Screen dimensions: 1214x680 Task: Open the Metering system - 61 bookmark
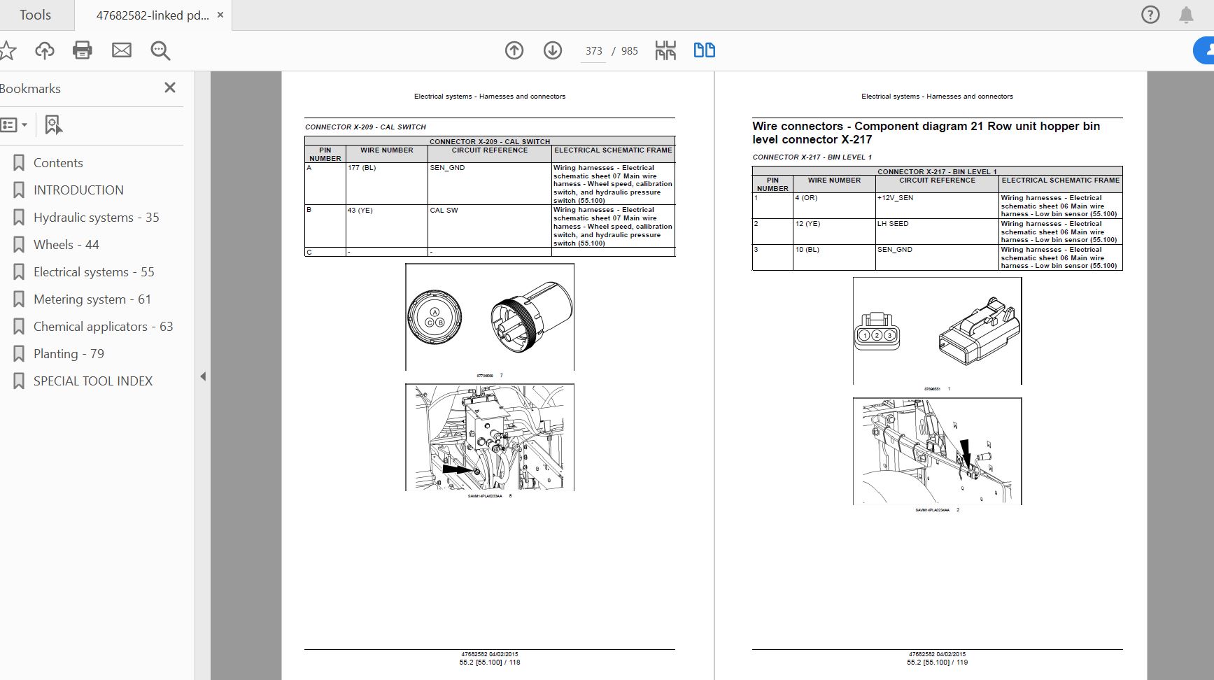92,299
